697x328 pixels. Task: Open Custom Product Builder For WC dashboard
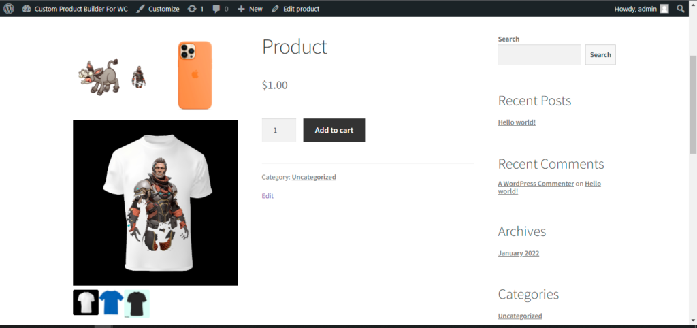click(75, 9)
